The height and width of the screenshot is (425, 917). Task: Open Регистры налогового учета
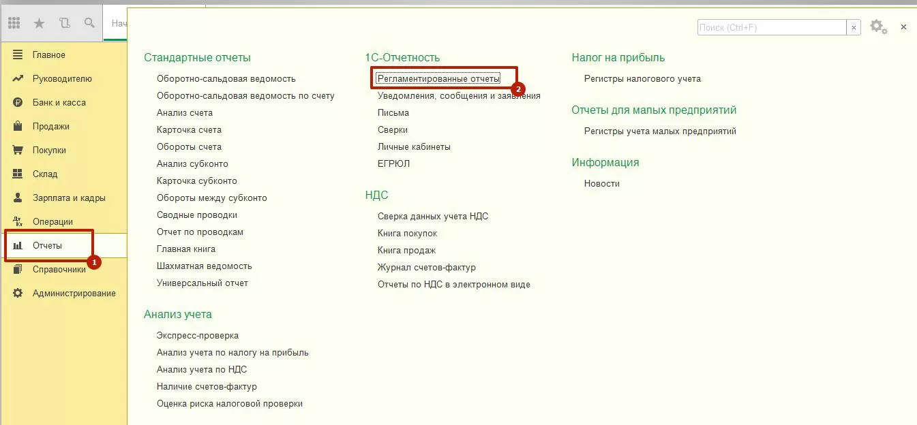[x=642, y=78]
